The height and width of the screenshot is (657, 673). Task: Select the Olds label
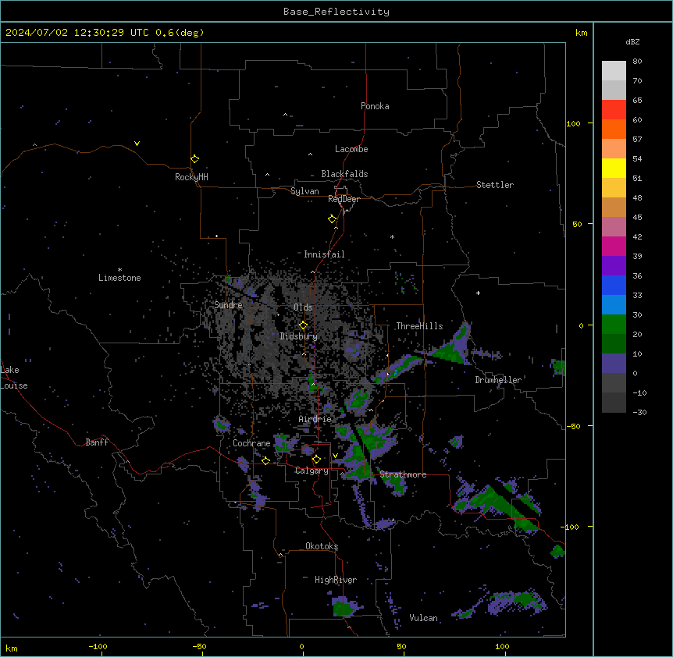pyautogui.click(x=303, y=307)
